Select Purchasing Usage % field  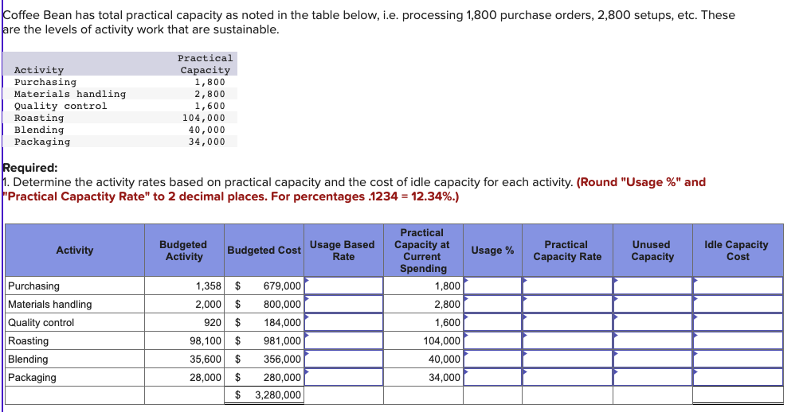[x=493, y=286]
